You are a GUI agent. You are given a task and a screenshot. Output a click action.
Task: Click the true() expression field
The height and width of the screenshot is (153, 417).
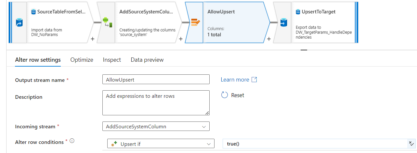(314, 144)
